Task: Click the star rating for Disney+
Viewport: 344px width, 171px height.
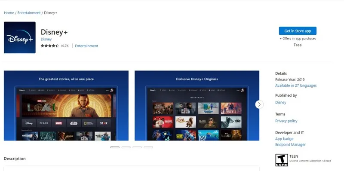Action: (50, 46)
